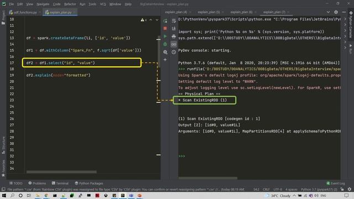This screenshot has width=354, height=199.
Task: Switch to explain_plan (5) console tab
Action: [209, 12]
